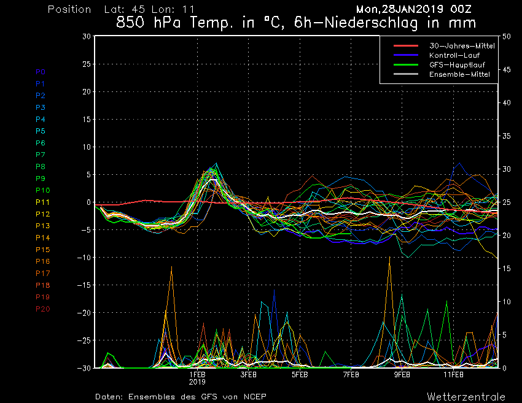This screenshot has height=403, width=522.
Task: Choose the P11 member label
Action: click(42, 202)
